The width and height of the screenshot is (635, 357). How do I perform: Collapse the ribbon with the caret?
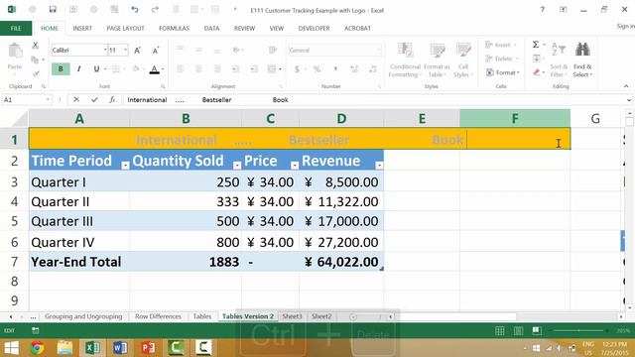pos(626,86)
